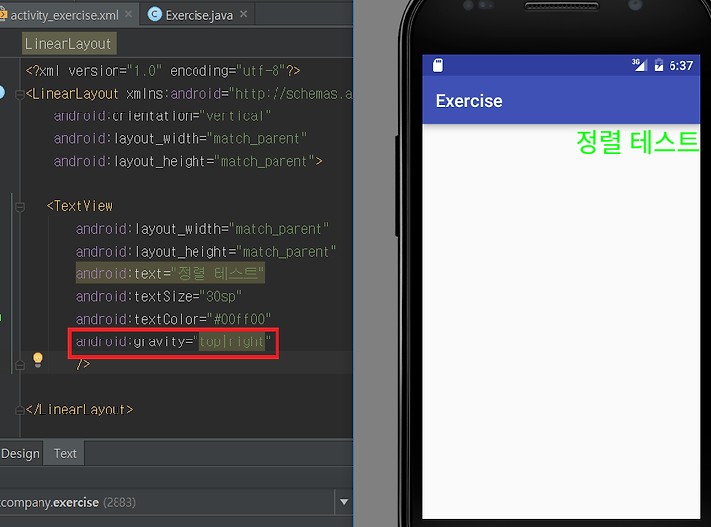Viewport: 711px width, 527px height.
Task: Click the 3G signal icon in emulator
Action: pyautogui.click(x=639, y=65)
